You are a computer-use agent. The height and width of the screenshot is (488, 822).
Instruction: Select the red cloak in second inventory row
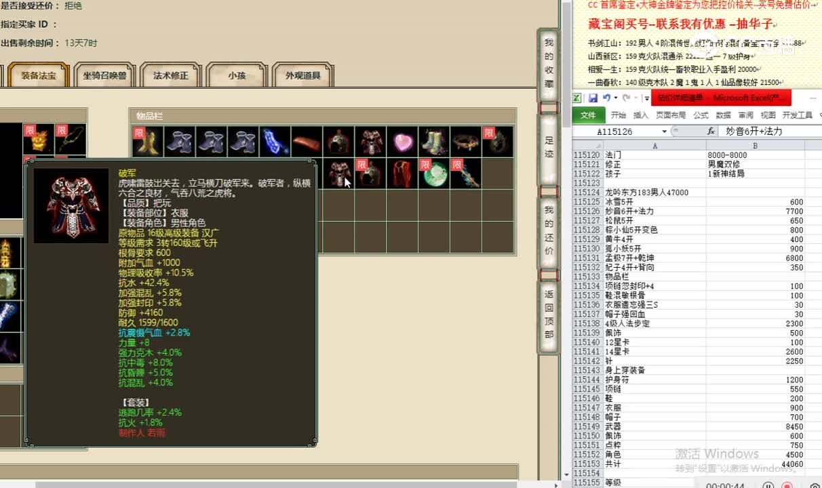point(402,174)
